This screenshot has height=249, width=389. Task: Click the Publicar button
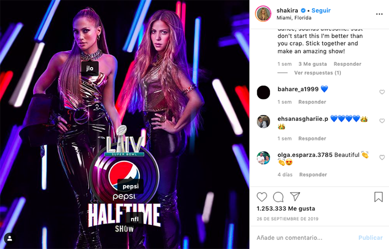coord(370,237)
